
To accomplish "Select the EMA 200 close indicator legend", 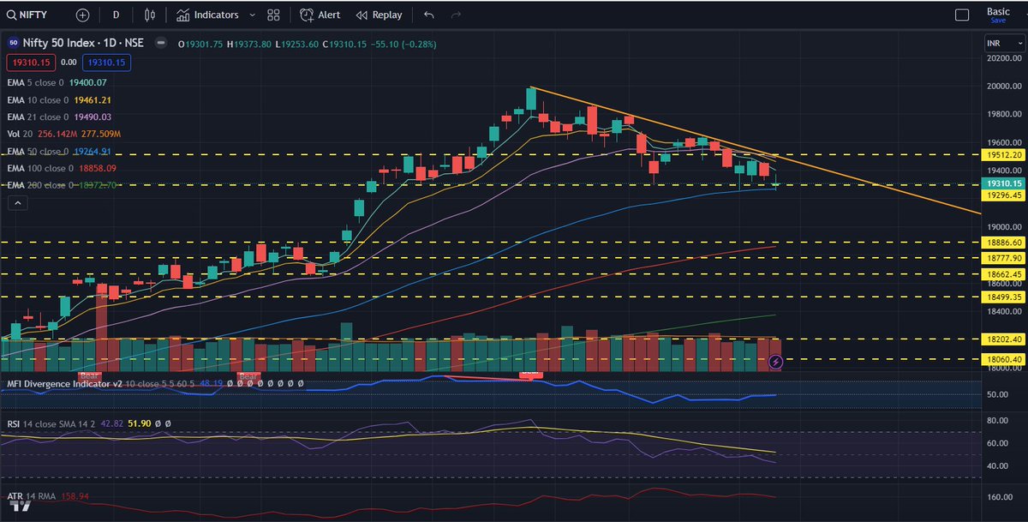I will click(61, 185).
